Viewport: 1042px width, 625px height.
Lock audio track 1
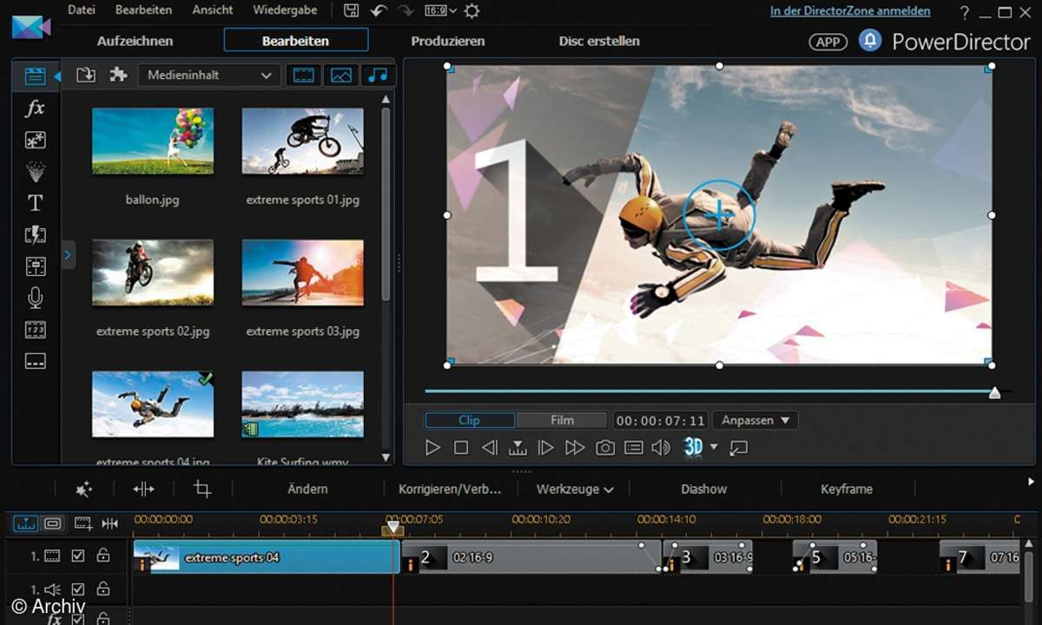pos(102,589)
